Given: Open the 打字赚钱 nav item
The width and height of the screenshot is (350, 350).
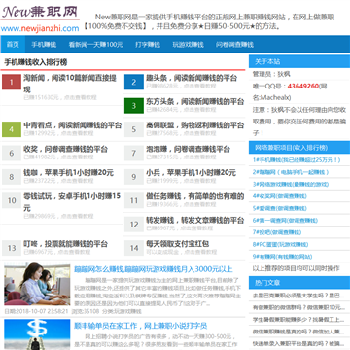Looking at the screenshot, I should coord(148,45).
